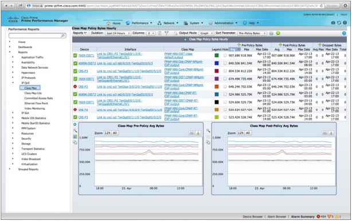Collapse the IP QoS tree node arrow
352x221 pixels.
tap(13, 82)
